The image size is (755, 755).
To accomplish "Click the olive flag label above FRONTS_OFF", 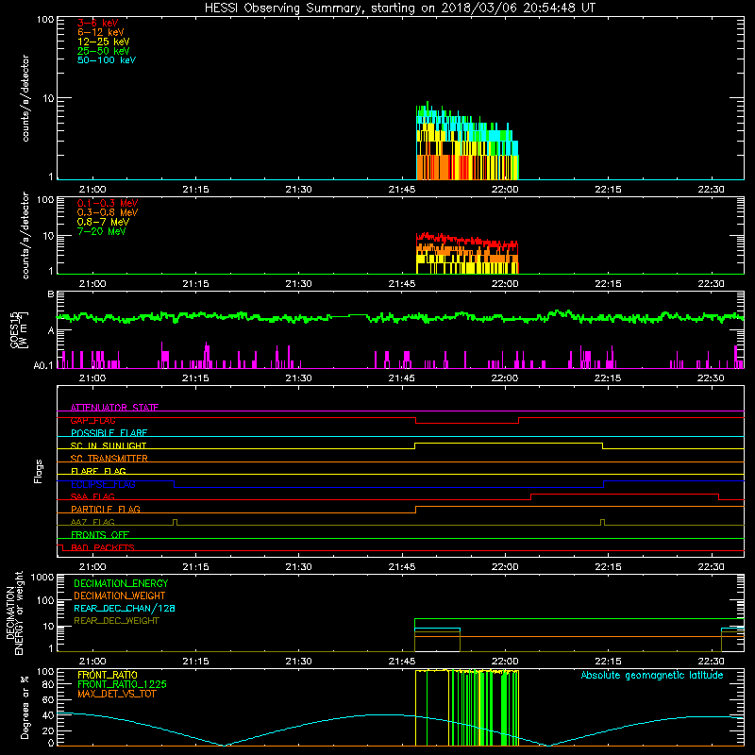I will (92, 522).
